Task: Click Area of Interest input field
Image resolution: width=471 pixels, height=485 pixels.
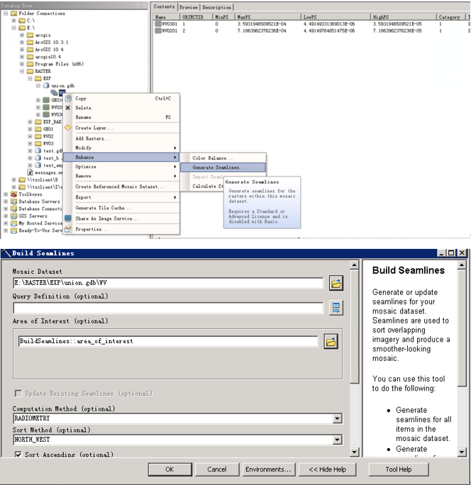Action: coord(168,341)
